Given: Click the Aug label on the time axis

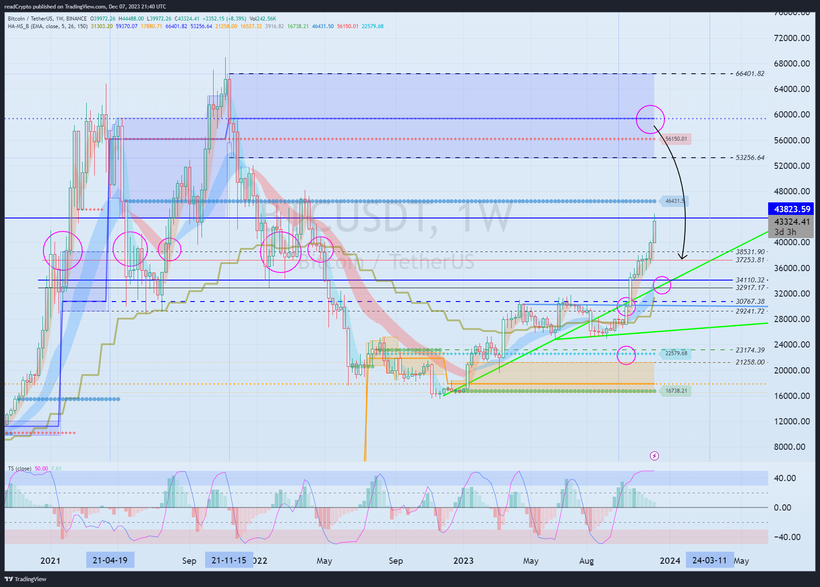Looking at the screenshot, I should [x=586, y=561].
